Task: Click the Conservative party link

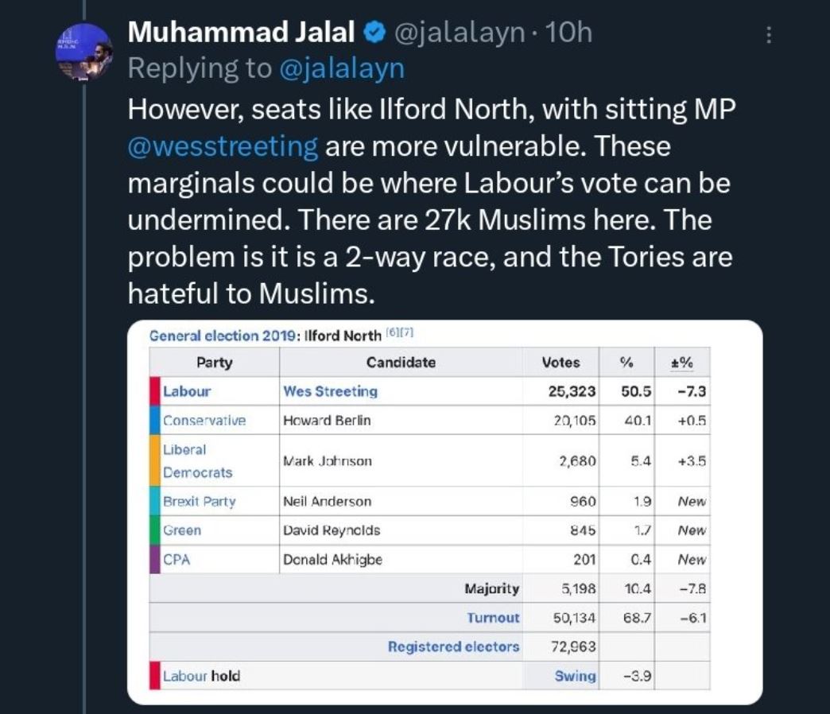Action: pos(204,421)
